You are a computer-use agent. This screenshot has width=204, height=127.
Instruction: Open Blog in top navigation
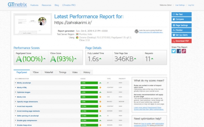57,5
